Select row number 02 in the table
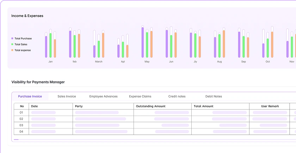The height and width of the screenshot is (153, 296). (21, 119)
